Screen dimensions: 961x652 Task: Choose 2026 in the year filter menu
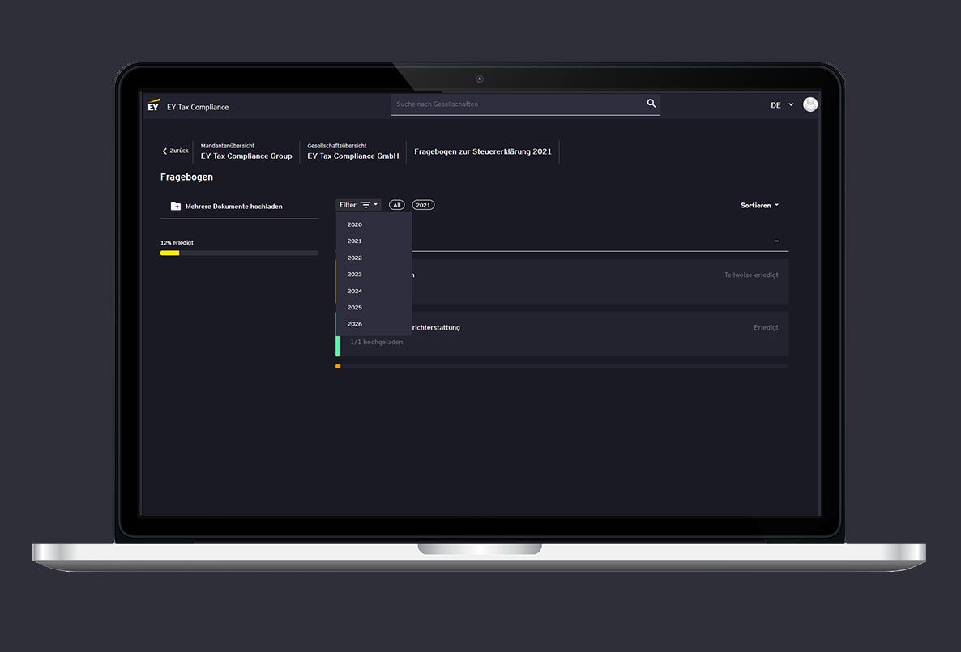(x=355, y=324)
